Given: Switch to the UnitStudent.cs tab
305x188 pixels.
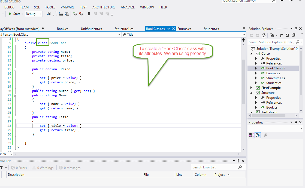Looking at the screenshot, I should pyautogui.click(x=91, y=29).
